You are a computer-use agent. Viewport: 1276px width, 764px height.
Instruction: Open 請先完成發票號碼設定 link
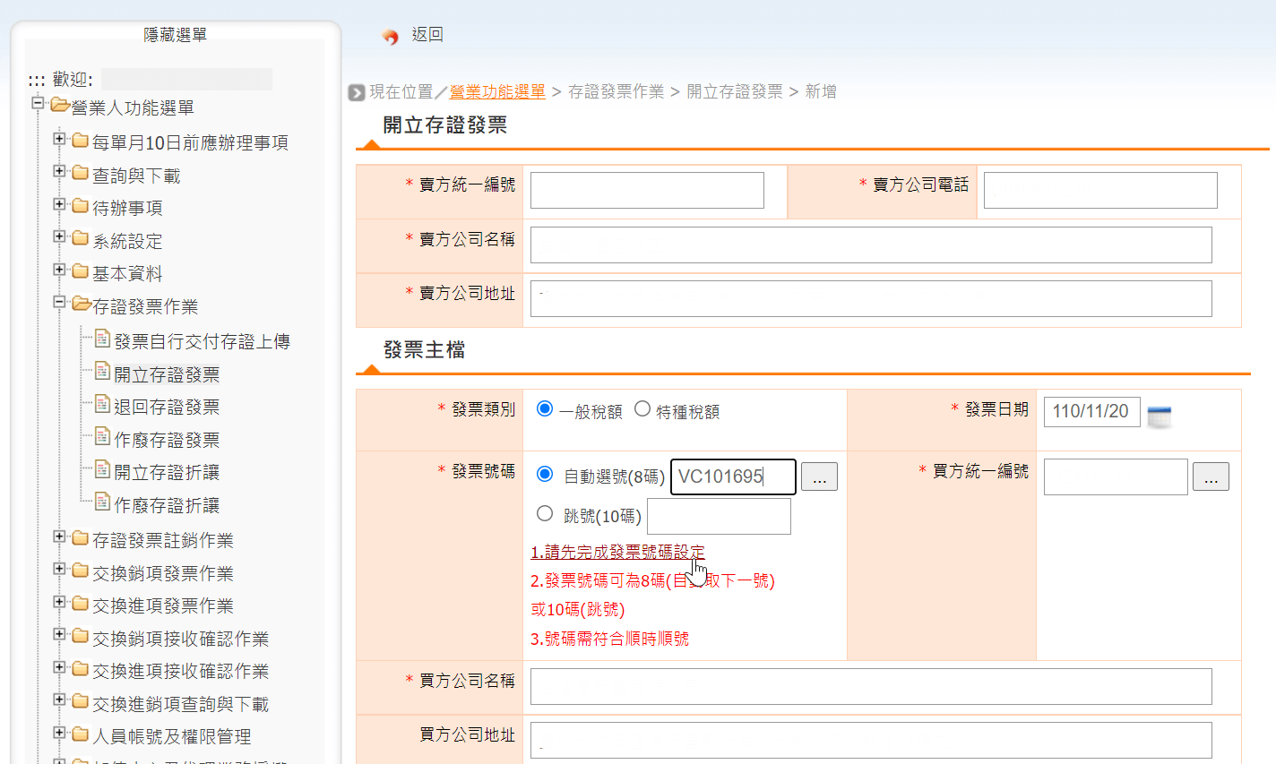(x=617, y=552)
